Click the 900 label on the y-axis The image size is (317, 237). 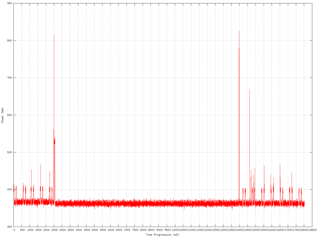(x=9, y=3)
